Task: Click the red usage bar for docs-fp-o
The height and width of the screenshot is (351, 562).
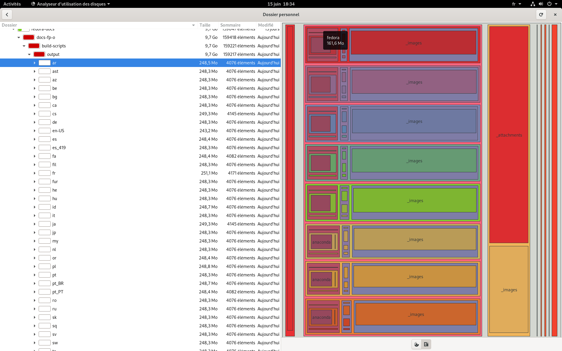Action: [x=29, y=37]
